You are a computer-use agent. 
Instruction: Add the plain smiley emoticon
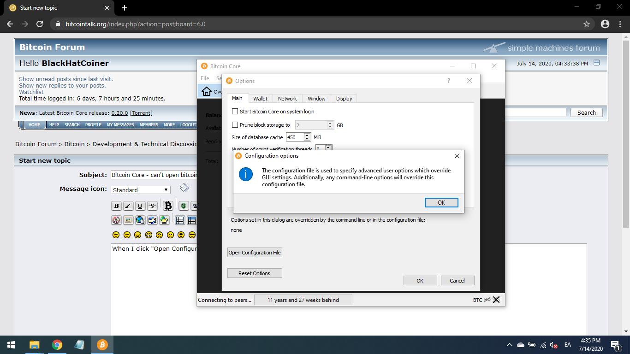click(x=116, y=235)
